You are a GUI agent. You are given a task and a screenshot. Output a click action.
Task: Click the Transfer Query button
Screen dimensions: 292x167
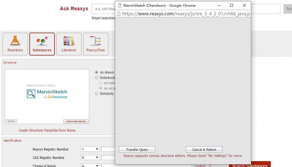(137, 150)
